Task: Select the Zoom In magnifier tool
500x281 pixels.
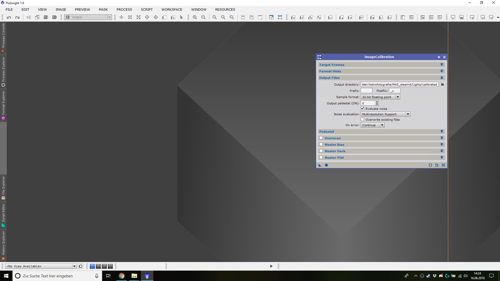Action: tap(195, 17)
